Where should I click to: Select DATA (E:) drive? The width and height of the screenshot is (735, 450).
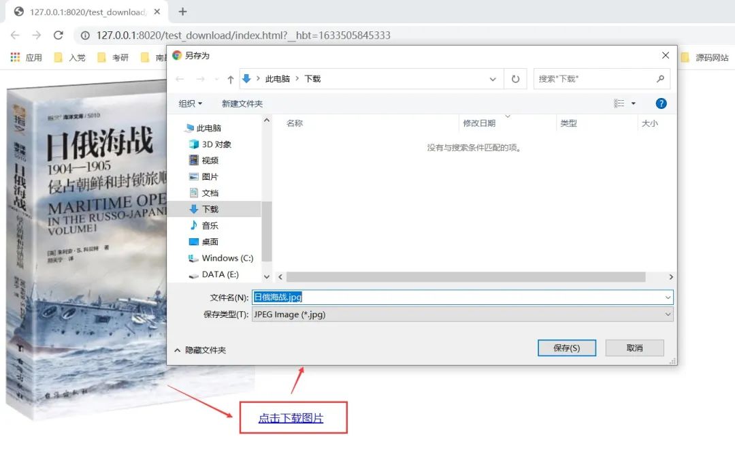(x=214, y=274)
